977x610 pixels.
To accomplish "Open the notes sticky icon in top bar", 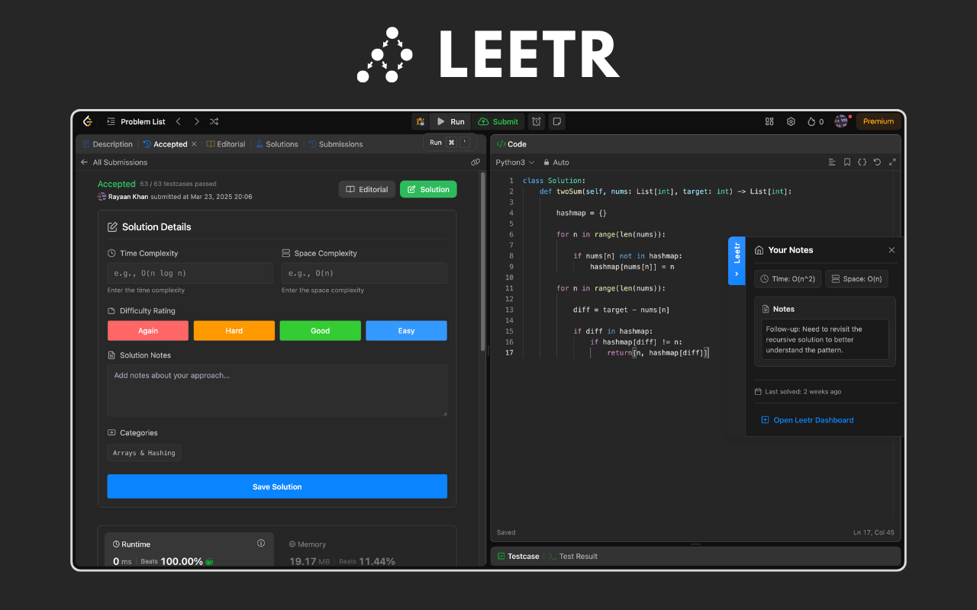I will pos(557,121).
